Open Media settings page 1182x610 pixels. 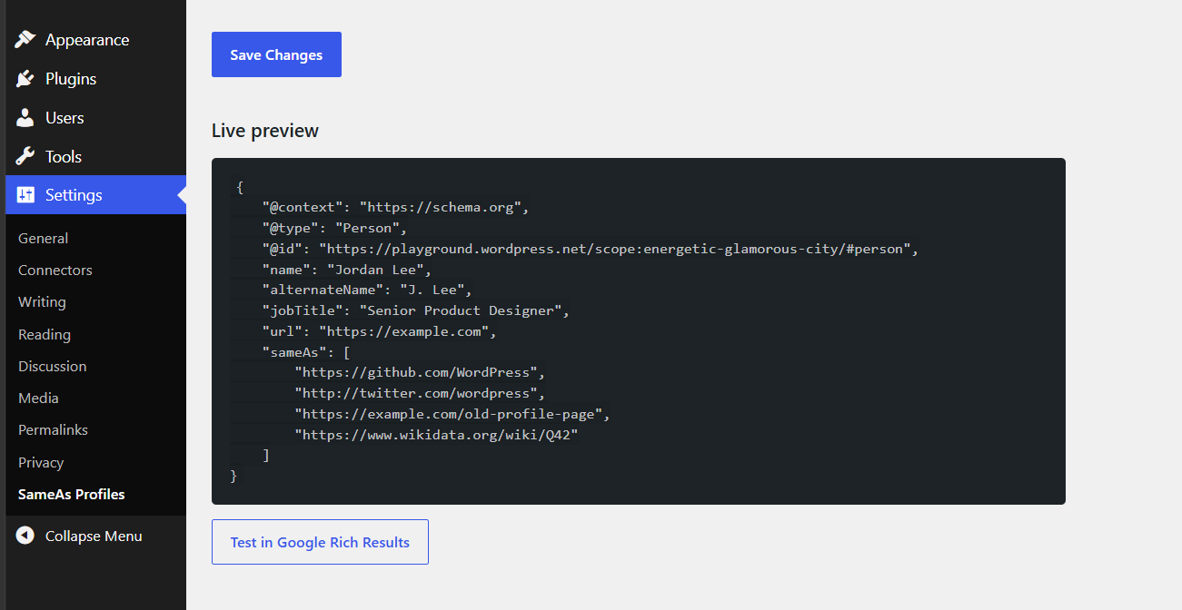point(38,398)
